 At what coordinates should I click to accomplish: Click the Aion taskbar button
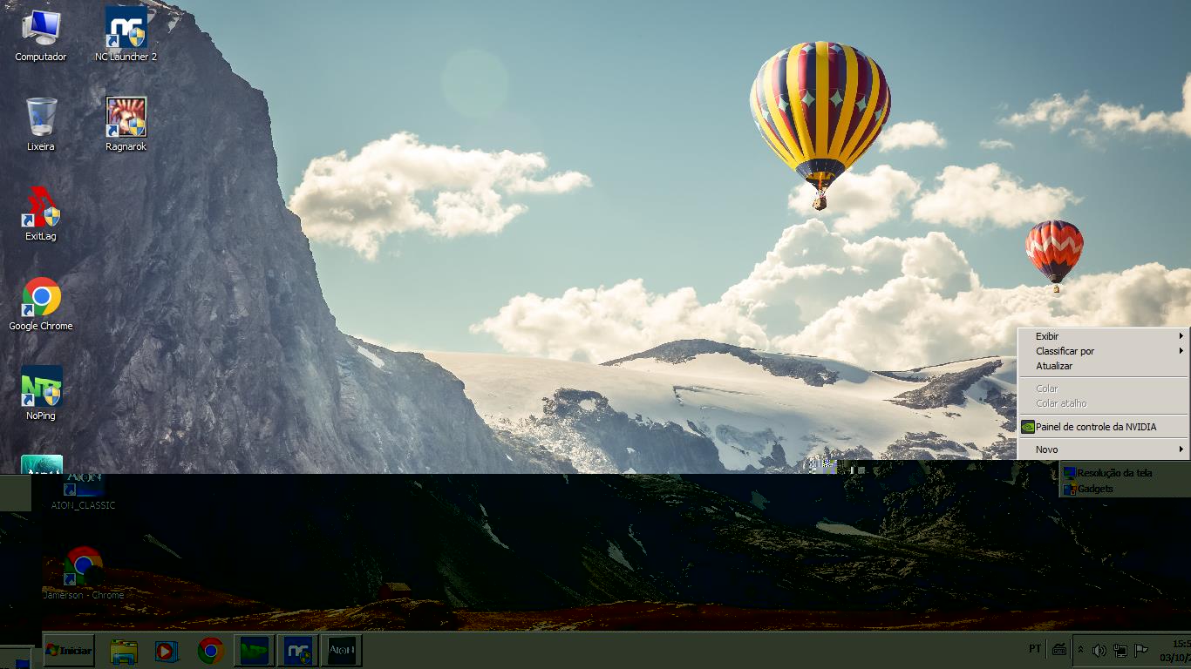[x=341, y=651]
